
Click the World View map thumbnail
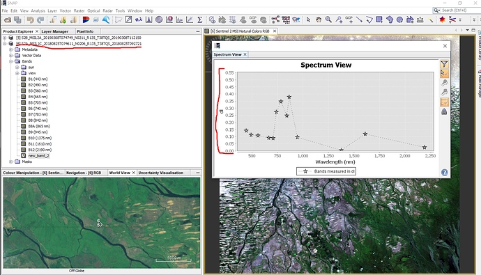(x=102, y=223)
